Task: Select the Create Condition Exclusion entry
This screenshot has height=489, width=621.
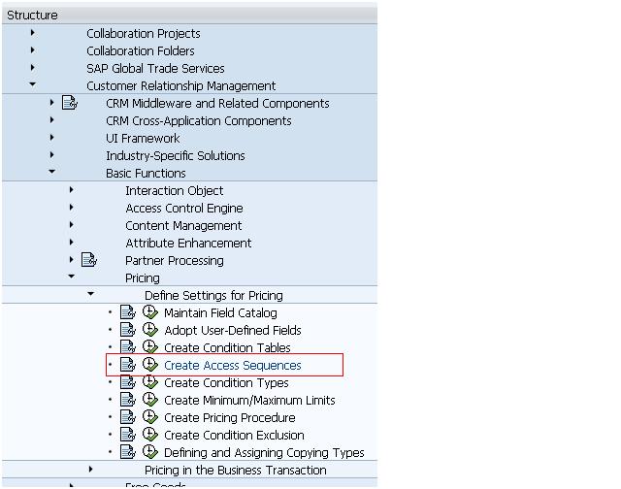Action: coord(234,435)
